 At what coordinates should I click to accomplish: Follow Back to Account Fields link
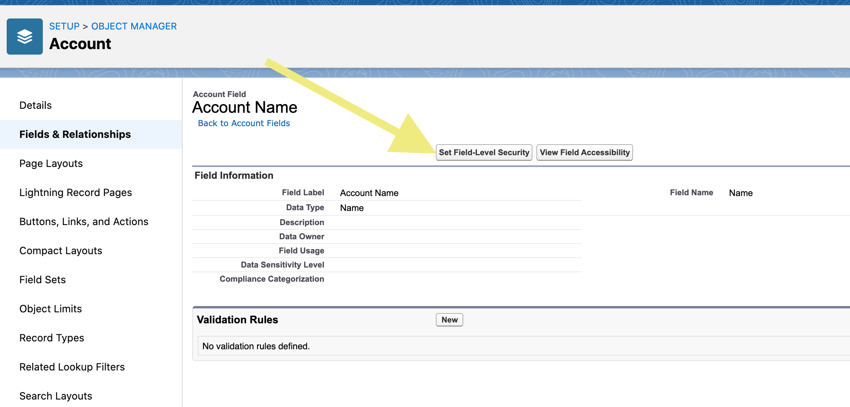[x=244, y=123]
